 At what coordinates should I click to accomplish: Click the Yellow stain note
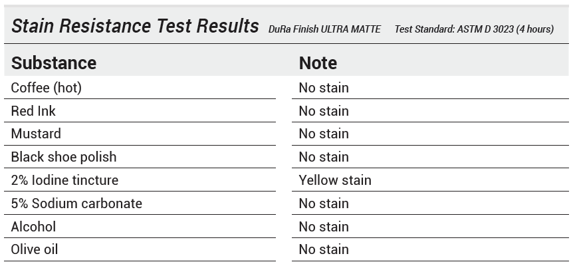coord(335,180)
